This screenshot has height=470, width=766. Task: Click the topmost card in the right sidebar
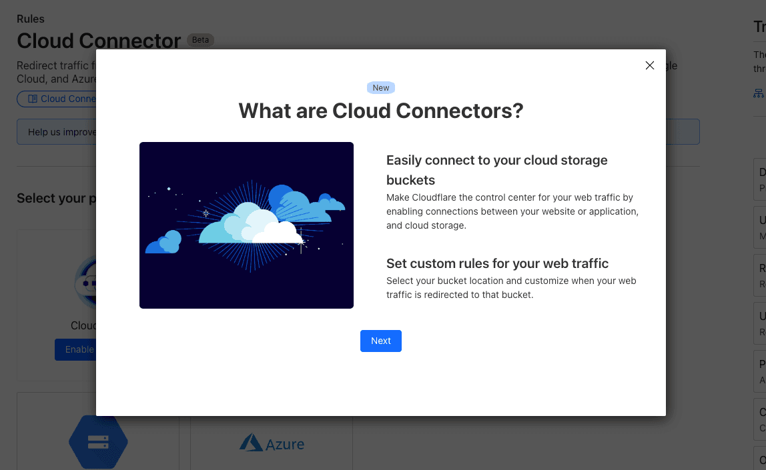[761, 179]
